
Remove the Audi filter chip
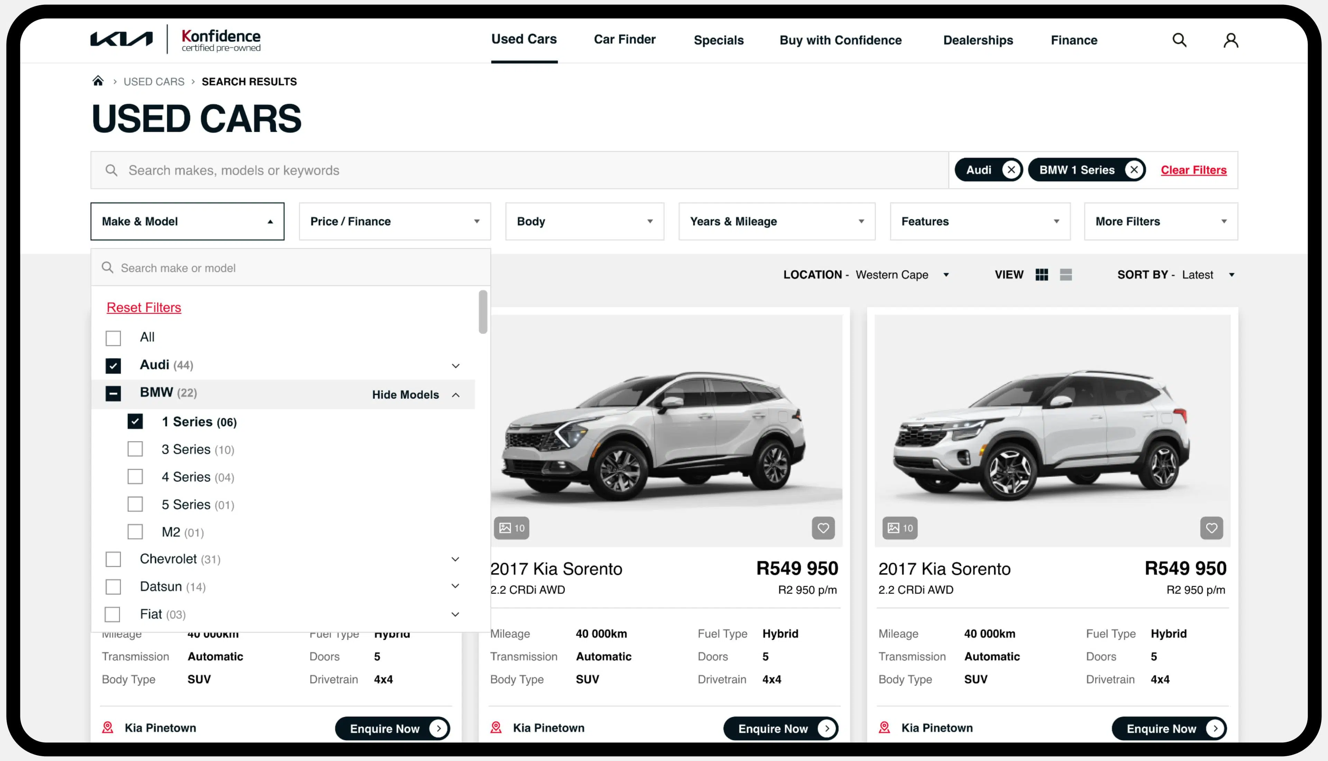click(x=1012, y=170)
